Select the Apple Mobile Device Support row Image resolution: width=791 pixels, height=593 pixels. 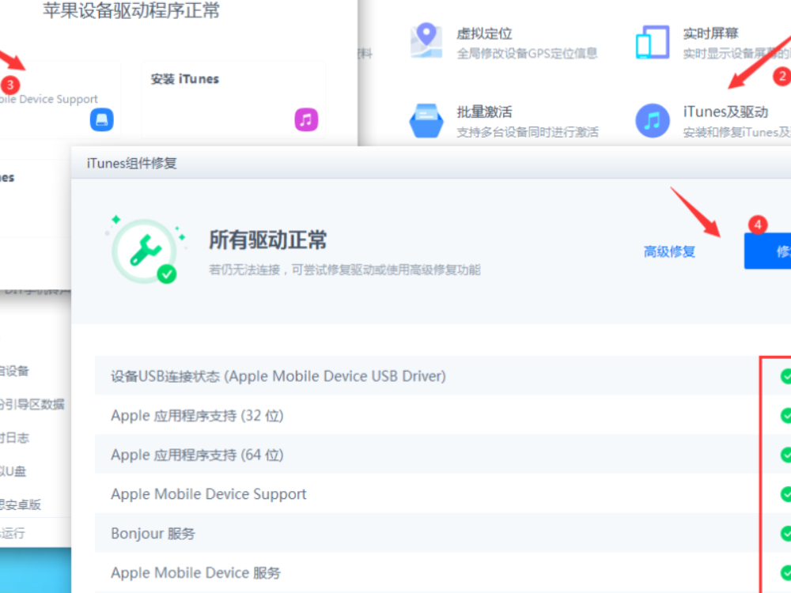point(443,494)
